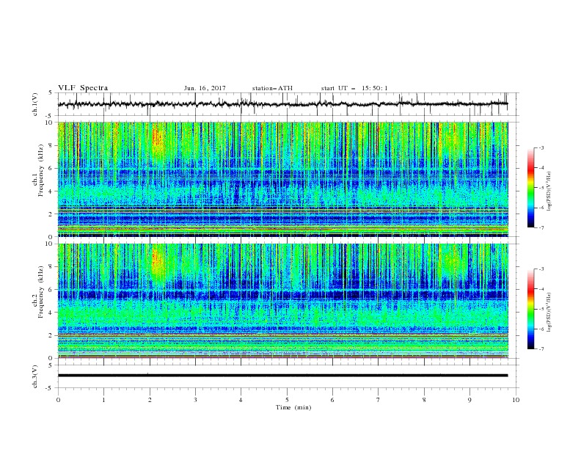Image resolution: width=581 pixels, height=449 pixels.
Task: Click the ch.2 color bar's log(PSD) label
Action: point(549,312)
